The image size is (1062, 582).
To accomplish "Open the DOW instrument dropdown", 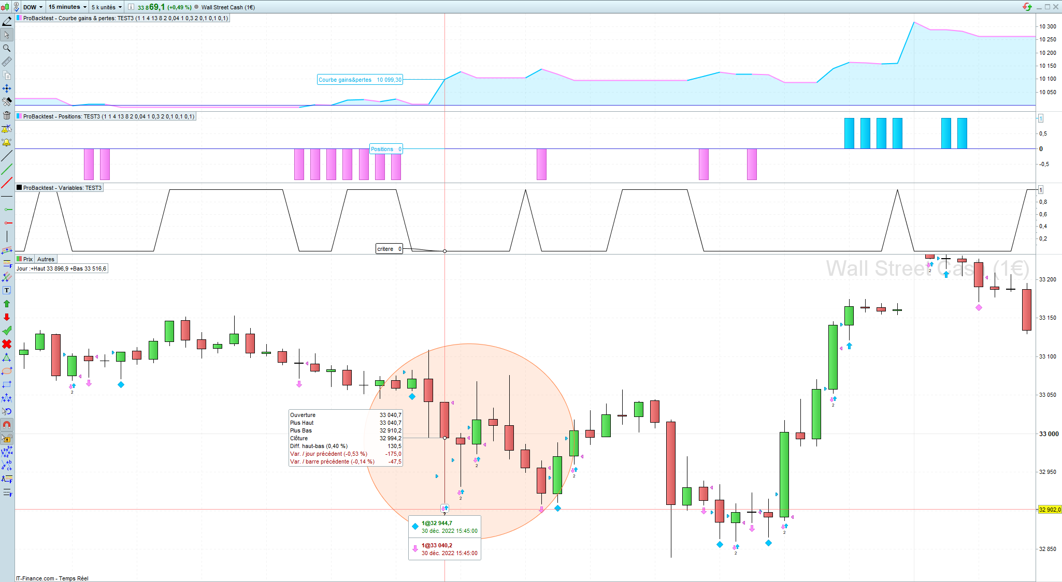I will [x=33, y=7].
